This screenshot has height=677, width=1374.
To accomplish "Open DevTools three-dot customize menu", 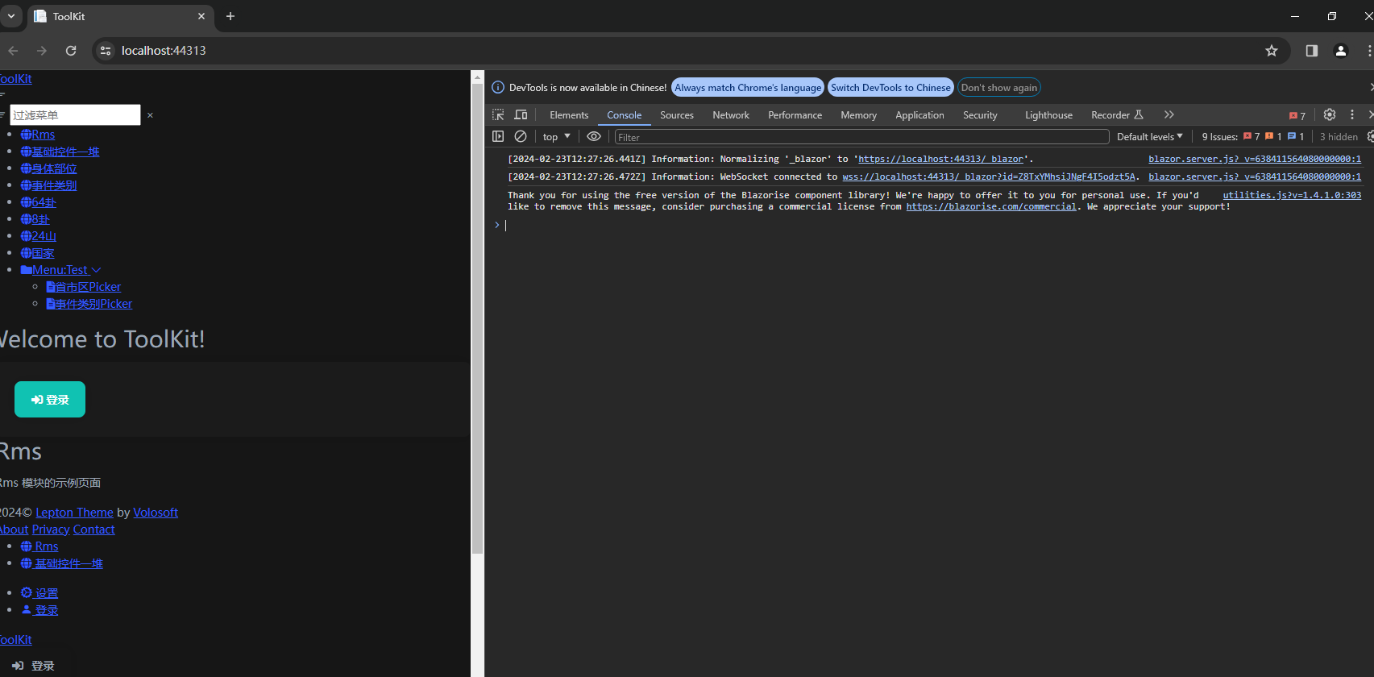I will (x=1352, y=115).
